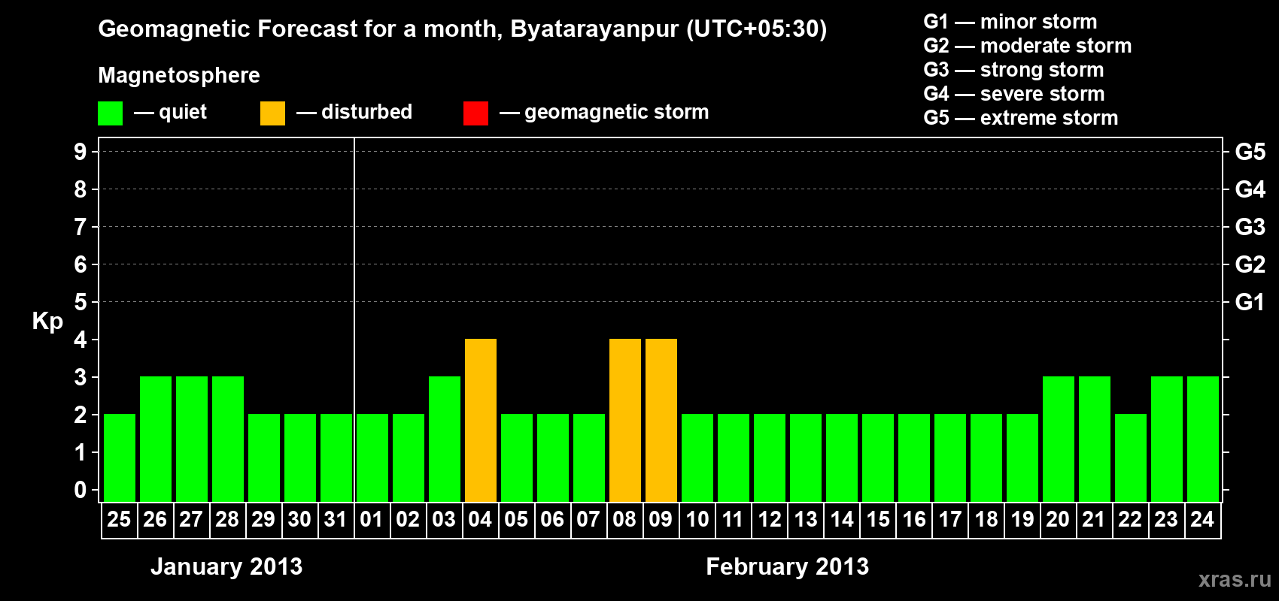Click the Kp value 5 axis label
The image size is (1279, 601).
click(x=81, y=302)
